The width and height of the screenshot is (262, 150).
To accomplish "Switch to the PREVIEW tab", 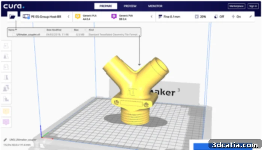I will (x=130, y=6).
